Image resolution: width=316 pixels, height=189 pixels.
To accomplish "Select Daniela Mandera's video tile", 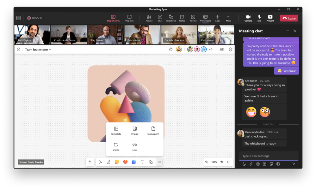I will (x=179, y=35).
